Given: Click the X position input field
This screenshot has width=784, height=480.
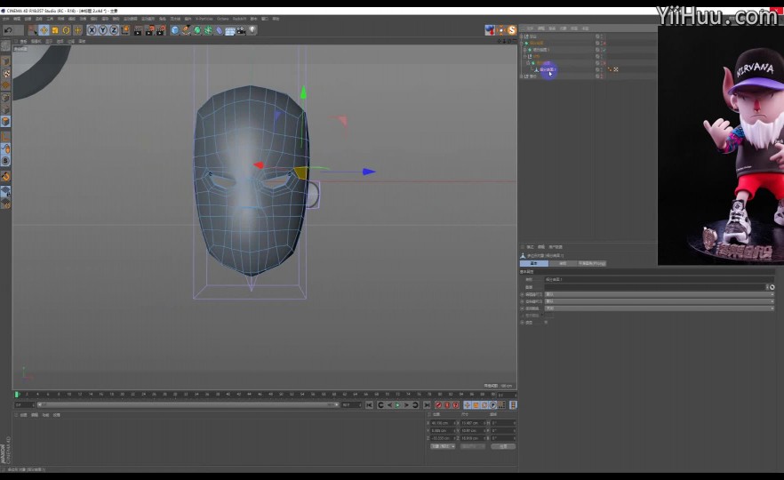Looking at the screenshot, I should (x=442, y=423).
